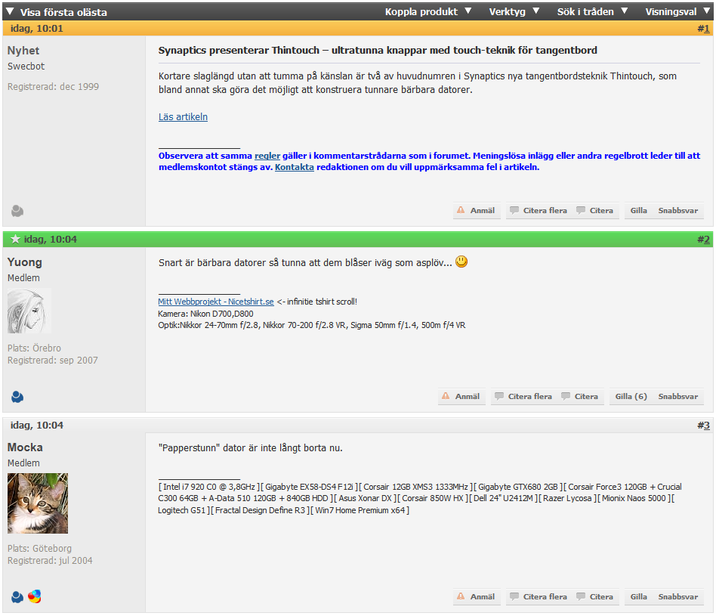Click the star icon in the green post header
This screenshot has width=716, height=616.
click(x=15, y=239)
